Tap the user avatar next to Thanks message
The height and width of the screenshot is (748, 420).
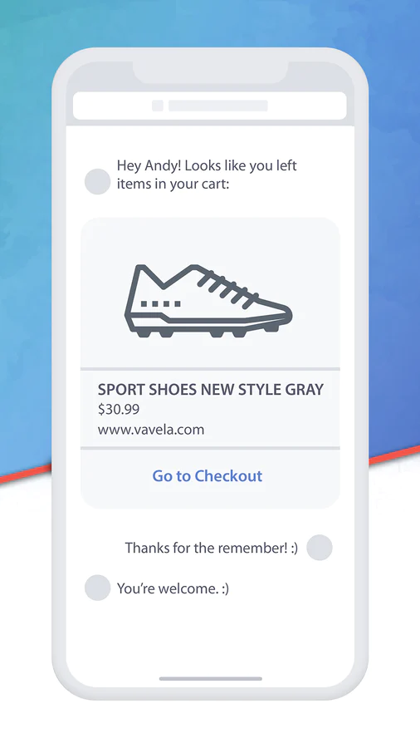(319, 547)
